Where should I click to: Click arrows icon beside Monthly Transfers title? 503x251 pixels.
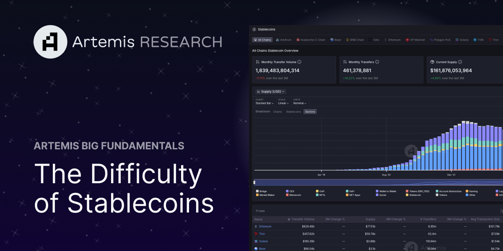(345, 62)
